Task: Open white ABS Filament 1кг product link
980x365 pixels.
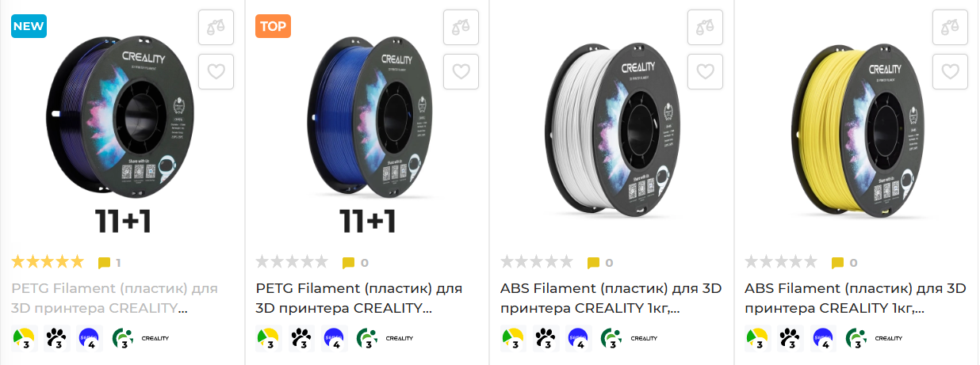Action: coord(611,298)
